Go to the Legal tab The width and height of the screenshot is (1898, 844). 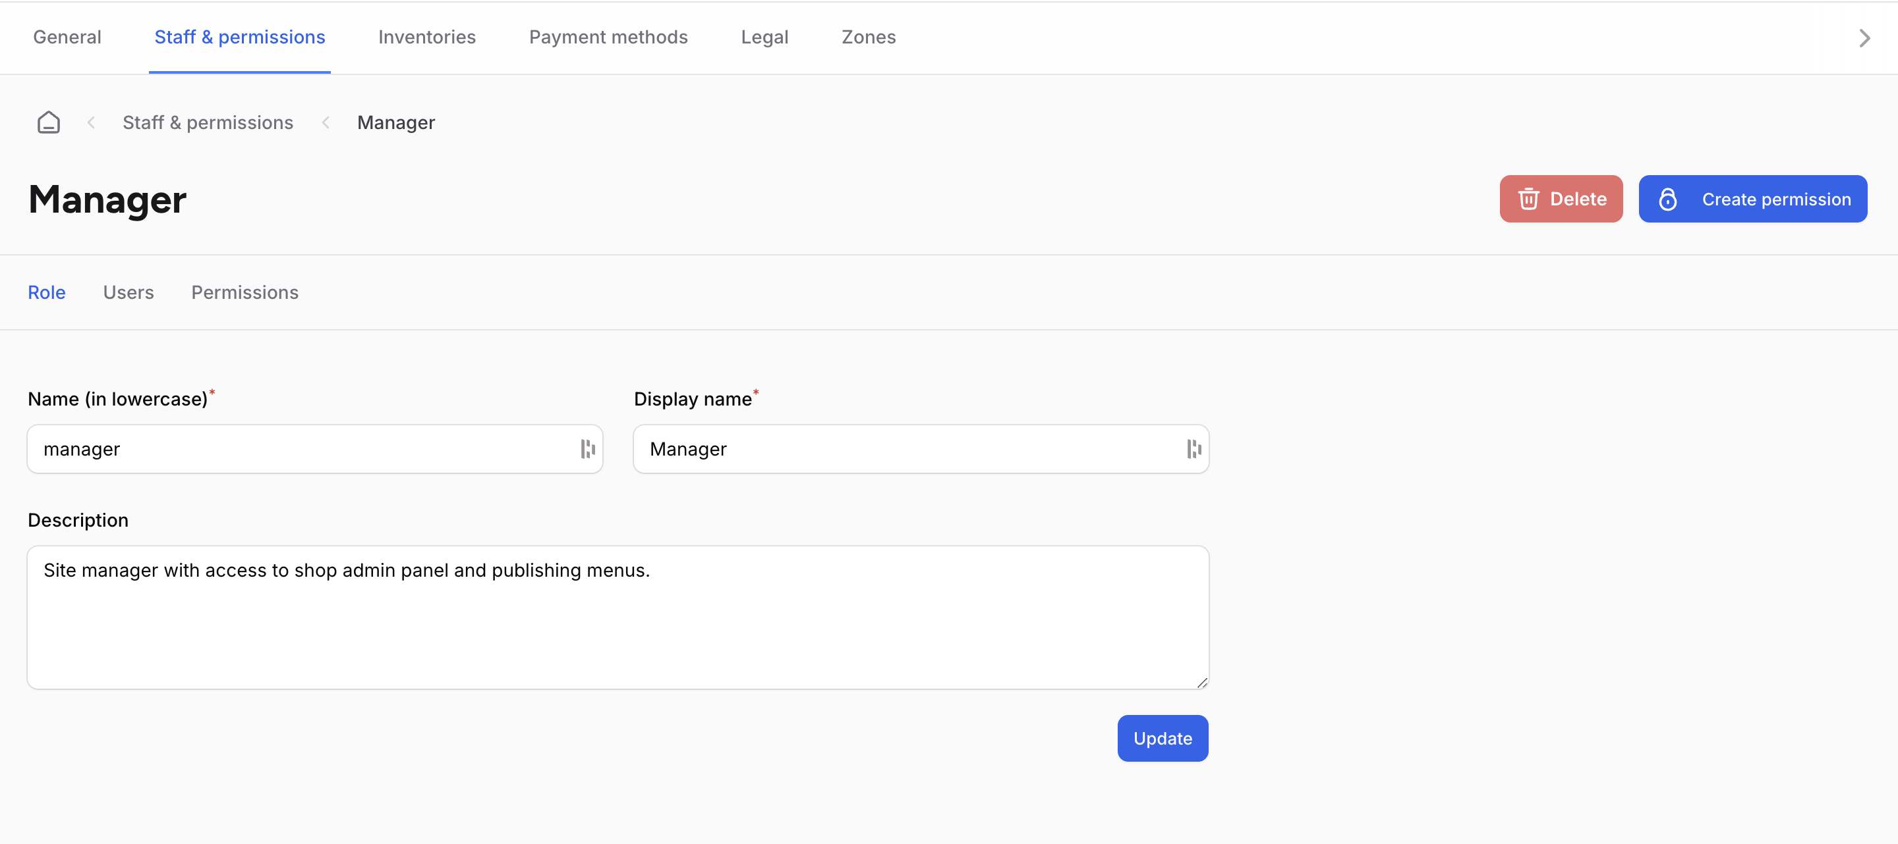[764, 37]
